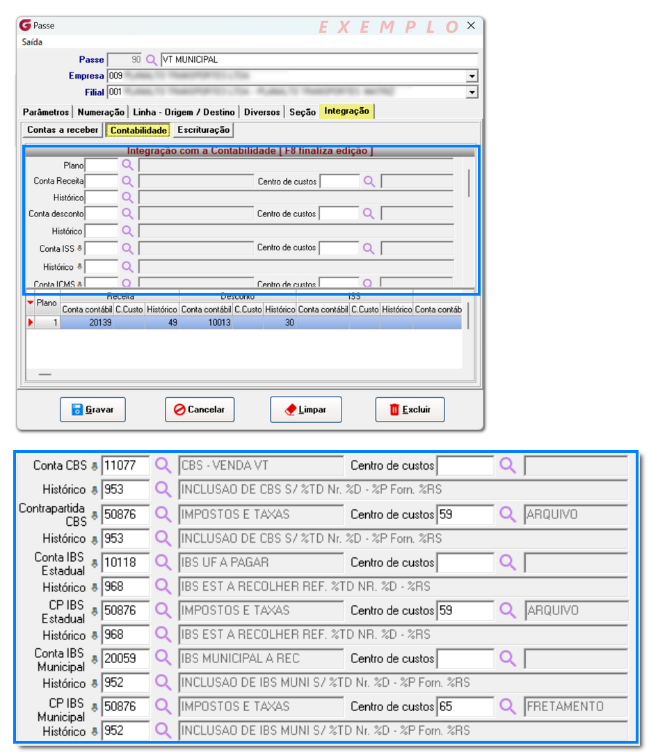Open the Saída menu
Image resolution: width=658 pixels, height=752 pixels.
(32, 42)
